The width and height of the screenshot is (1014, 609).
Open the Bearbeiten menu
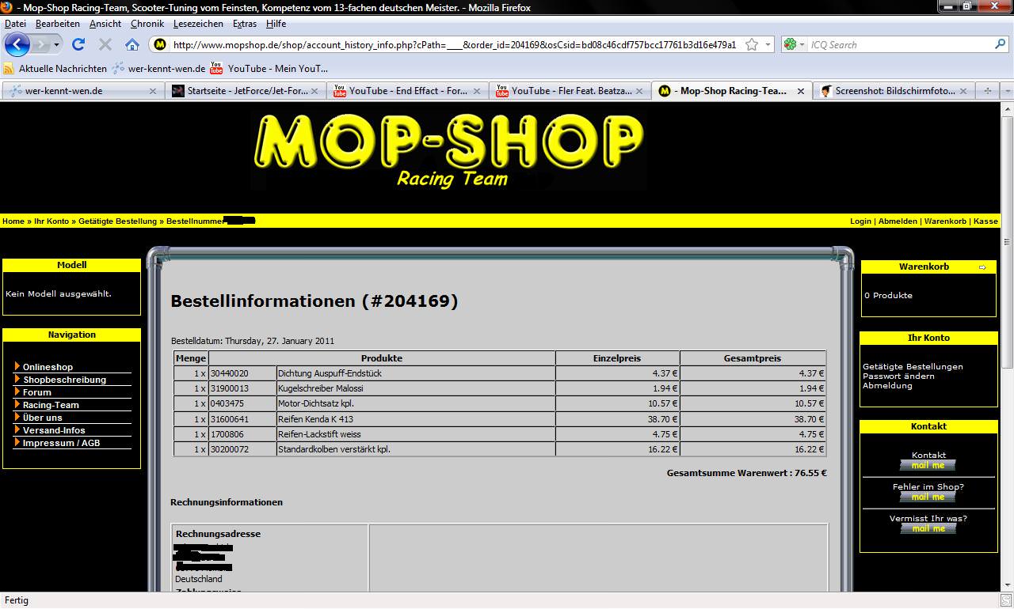[57, 24]
